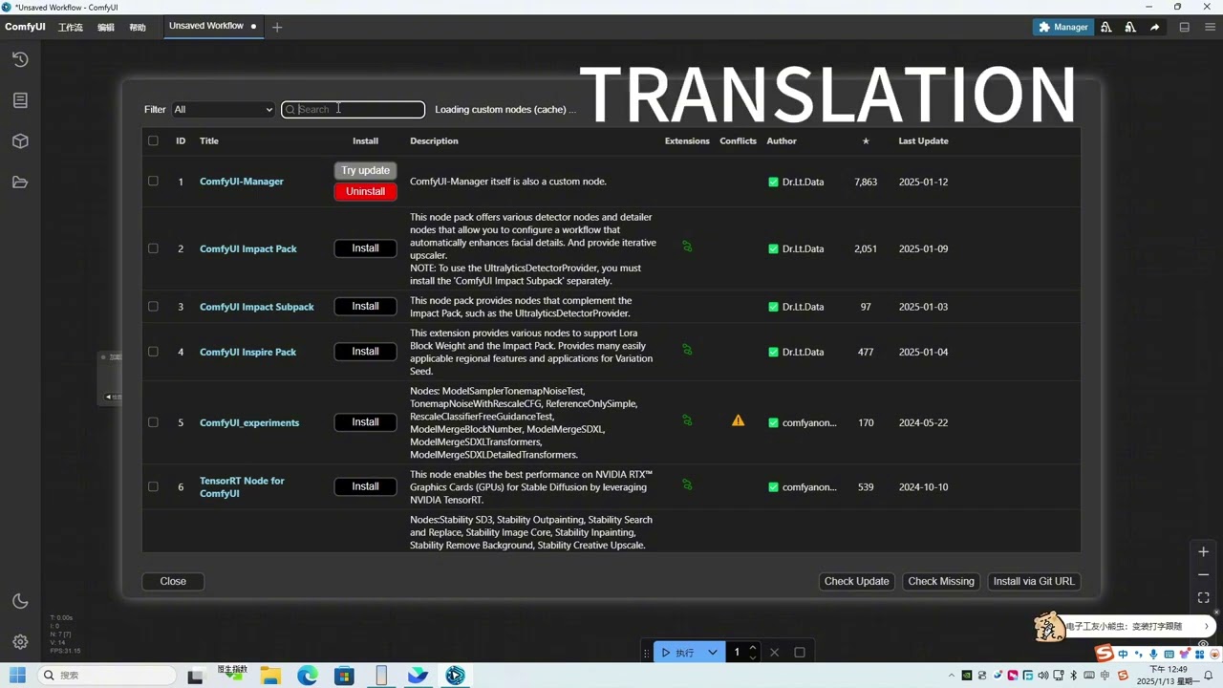Click the extensions icon for TensorRT Node
The height and width of the screenshot is (688, 1223).
coord(687,485)
